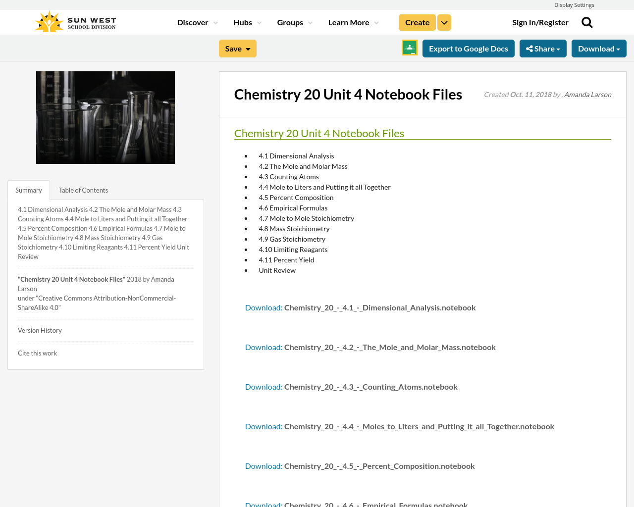Open the Learn More menu

[353, 23]
